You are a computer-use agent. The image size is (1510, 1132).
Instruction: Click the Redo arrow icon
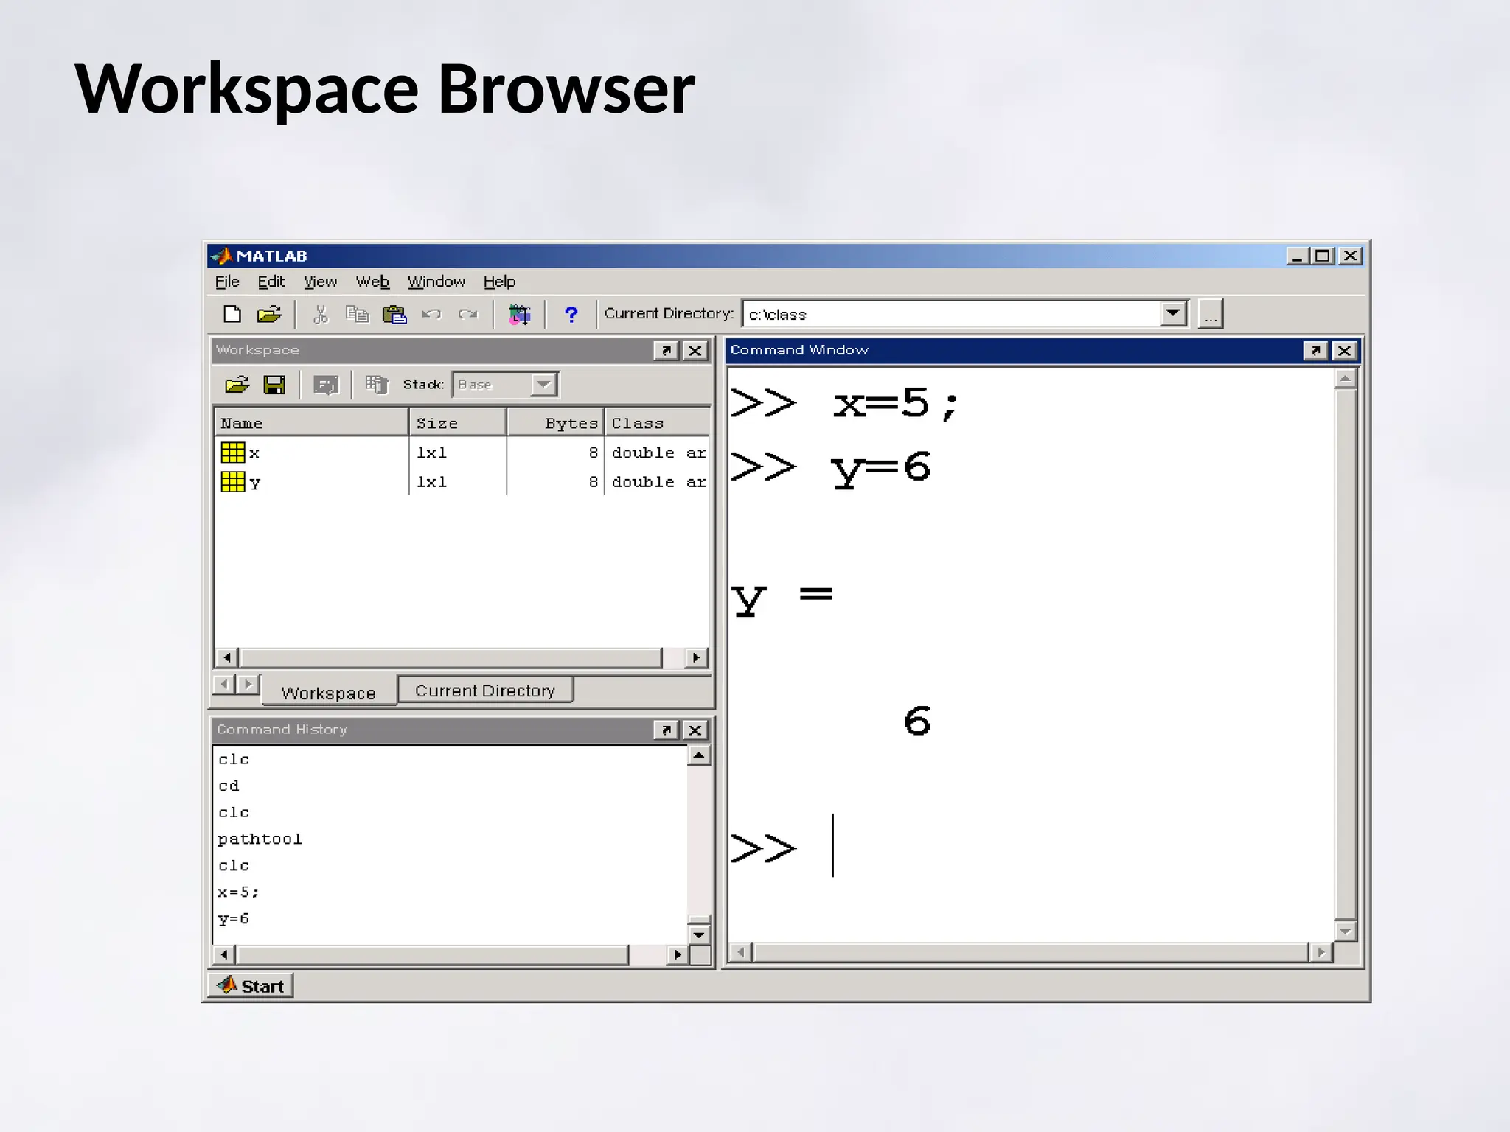coord(467,315)
